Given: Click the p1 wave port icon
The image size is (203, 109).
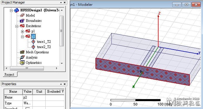Looking at the screenshot, I should point(28,31).
